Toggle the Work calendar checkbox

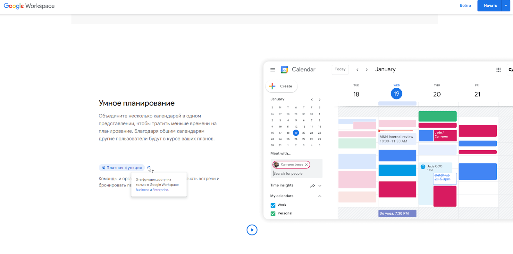point(273,205)
